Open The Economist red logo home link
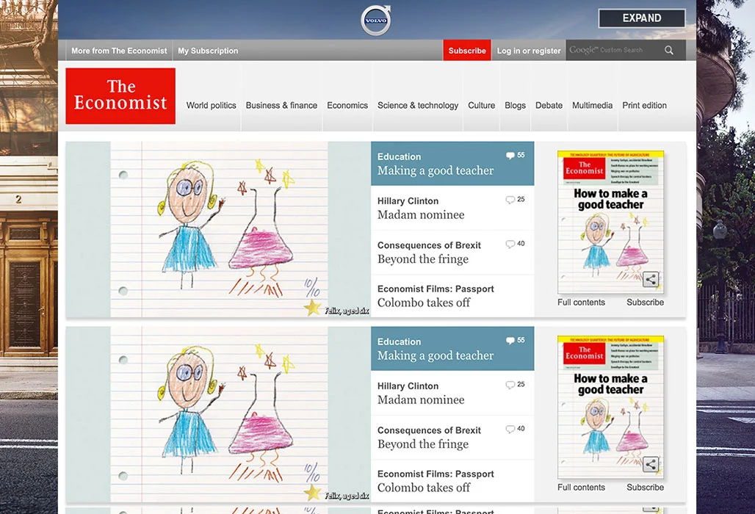 click(120, 95)
